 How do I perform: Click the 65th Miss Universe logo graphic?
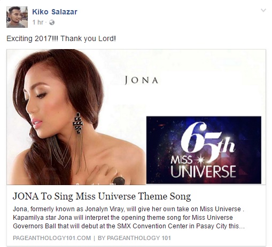click(x=204, y=150)
